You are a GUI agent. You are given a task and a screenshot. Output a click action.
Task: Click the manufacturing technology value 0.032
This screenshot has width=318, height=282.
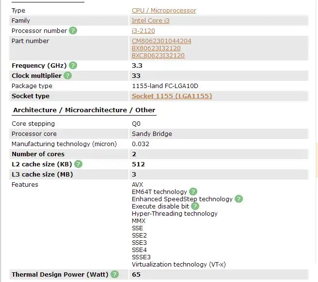(141, 144)
